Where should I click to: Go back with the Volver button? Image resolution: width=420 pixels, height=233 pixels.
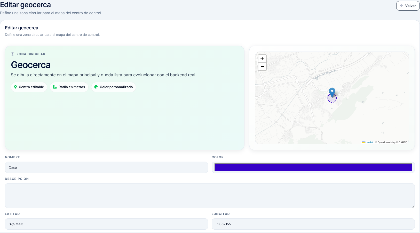(x=408, y=6)
